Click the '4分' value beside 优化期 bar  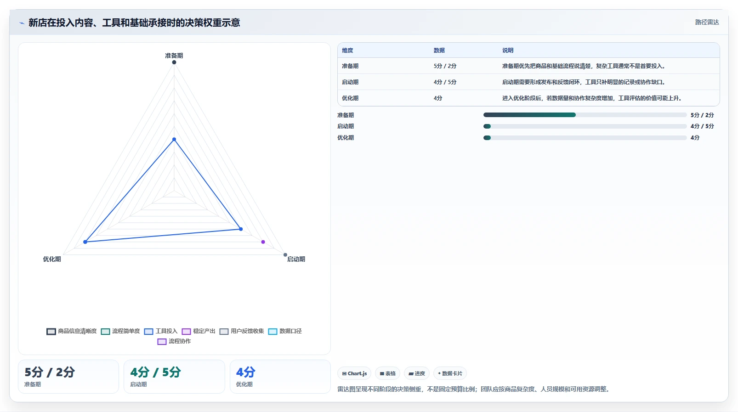695,138
